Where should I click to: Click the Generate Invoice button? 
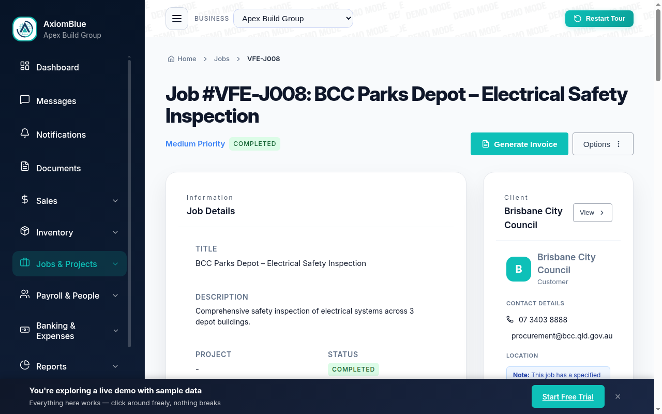coord(519,144)
